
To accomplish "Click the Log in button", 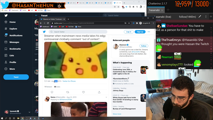I will [x=128, y=32].
